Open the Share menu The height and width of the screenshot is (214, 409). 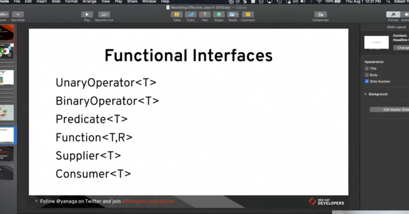[x=132, y=2]
